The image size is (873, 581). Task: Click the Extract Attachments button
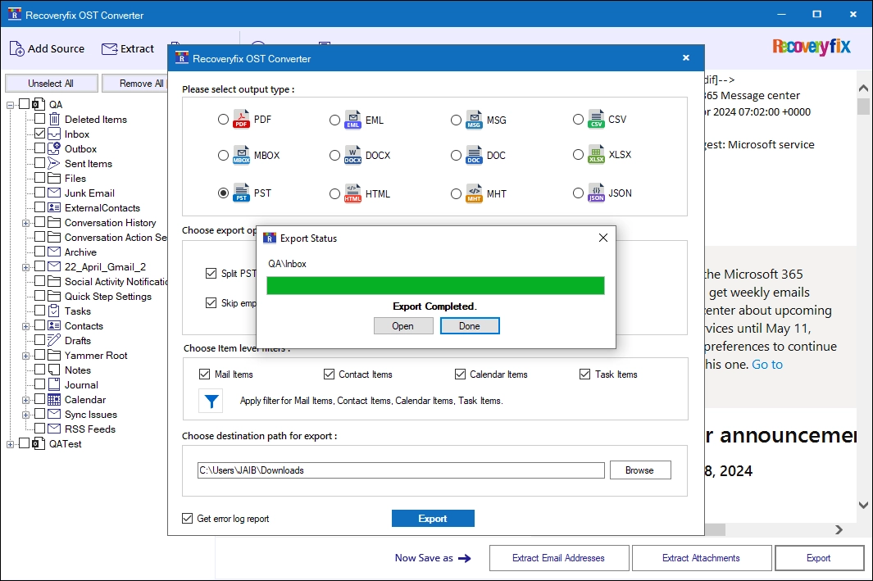coord(702,558)
